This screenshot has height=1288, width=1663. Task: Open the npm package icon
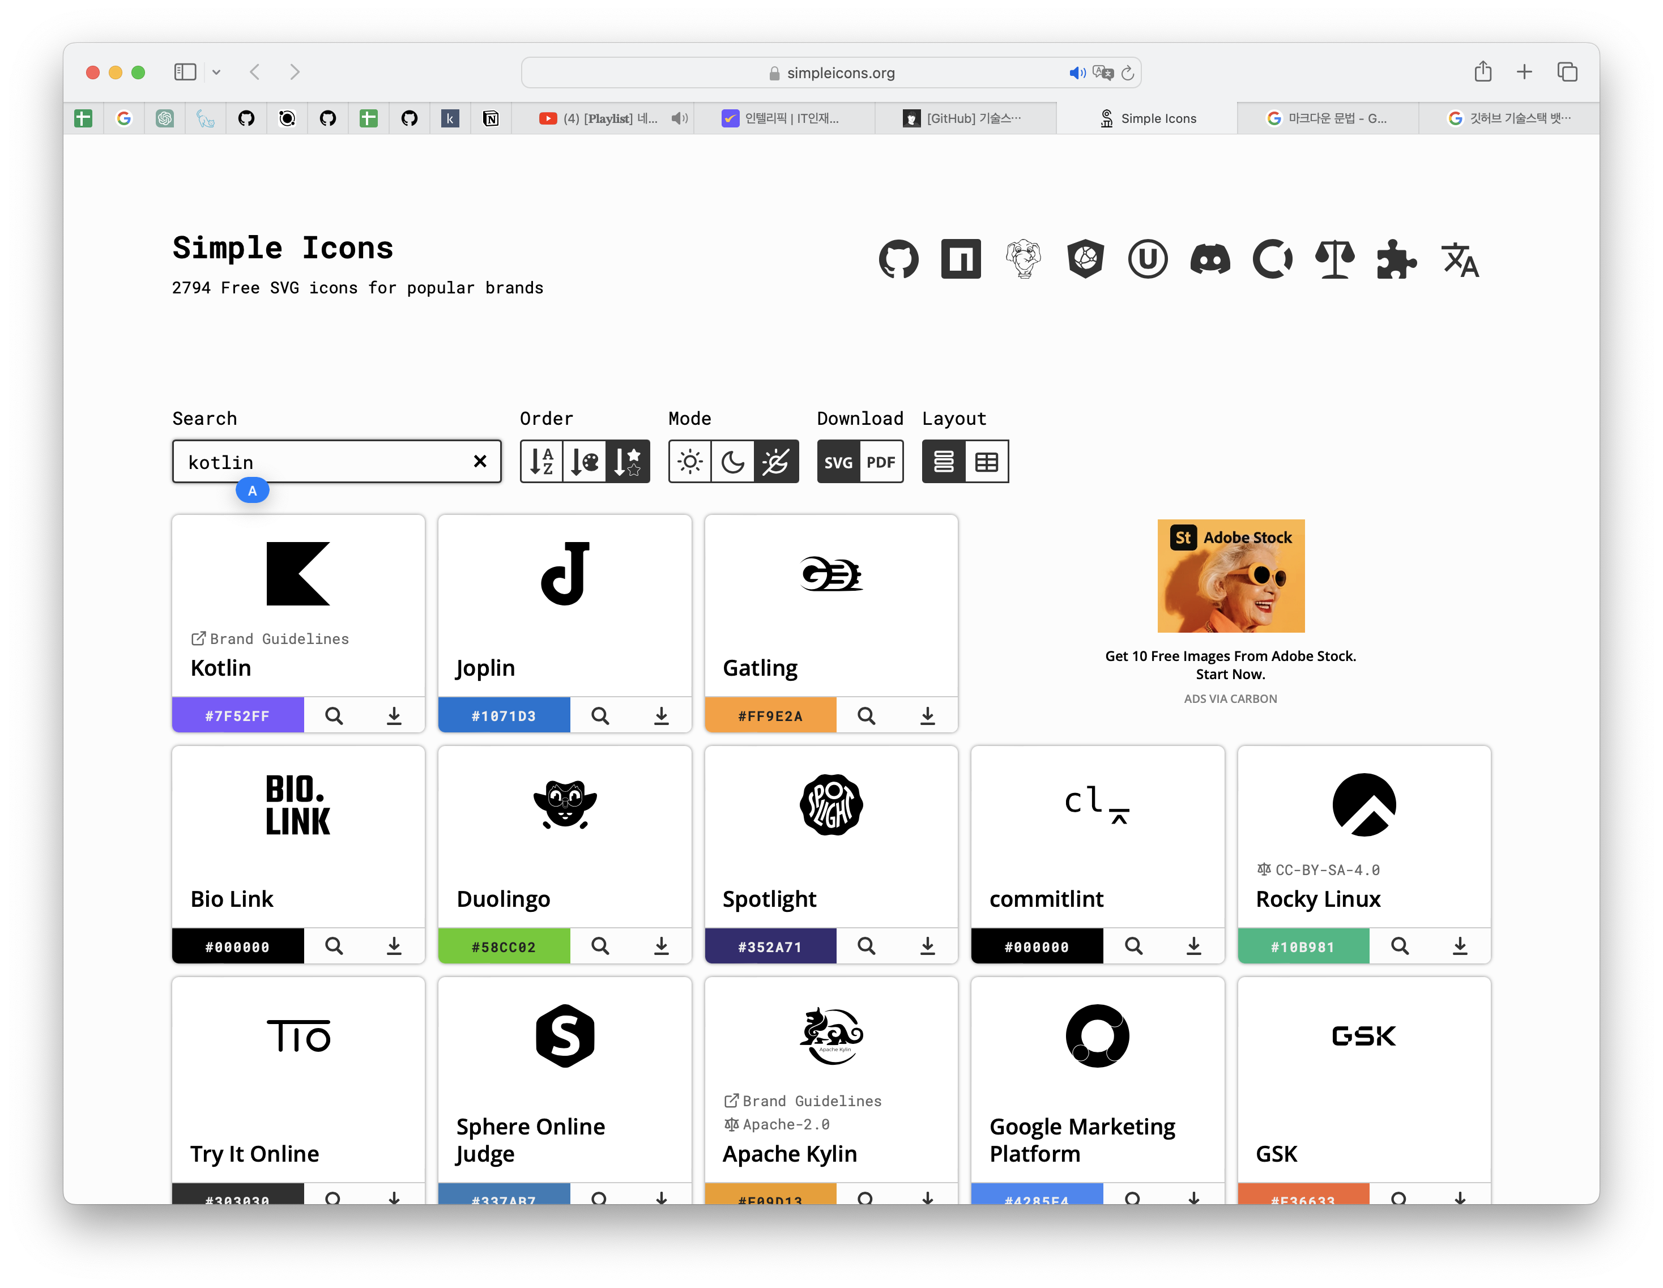pos(961,259)
